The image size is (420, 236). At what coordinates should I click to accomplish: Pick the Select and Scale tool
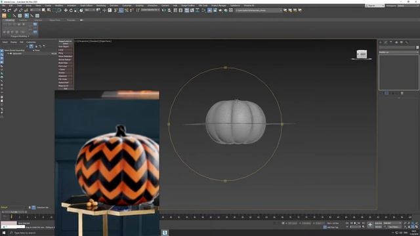point(76,10)
